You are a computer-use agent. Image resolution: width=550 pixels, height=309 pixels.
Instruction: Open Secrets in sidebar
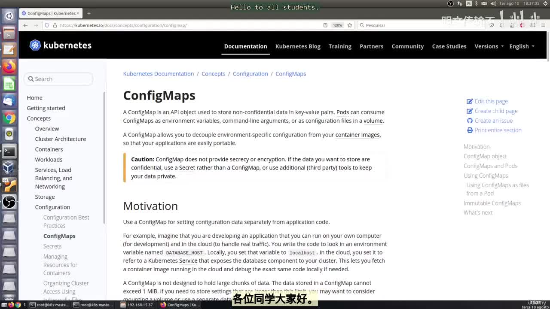(52, 246)
